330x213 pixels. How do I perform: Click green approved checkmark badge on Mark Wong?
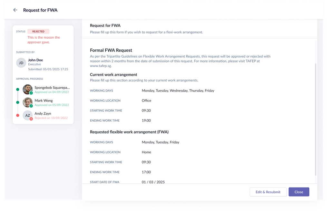coord(31,106)
